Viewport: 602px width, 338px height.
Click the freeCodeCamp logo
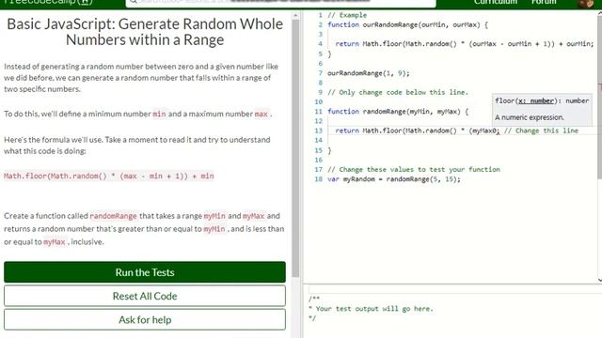(48, 2)
